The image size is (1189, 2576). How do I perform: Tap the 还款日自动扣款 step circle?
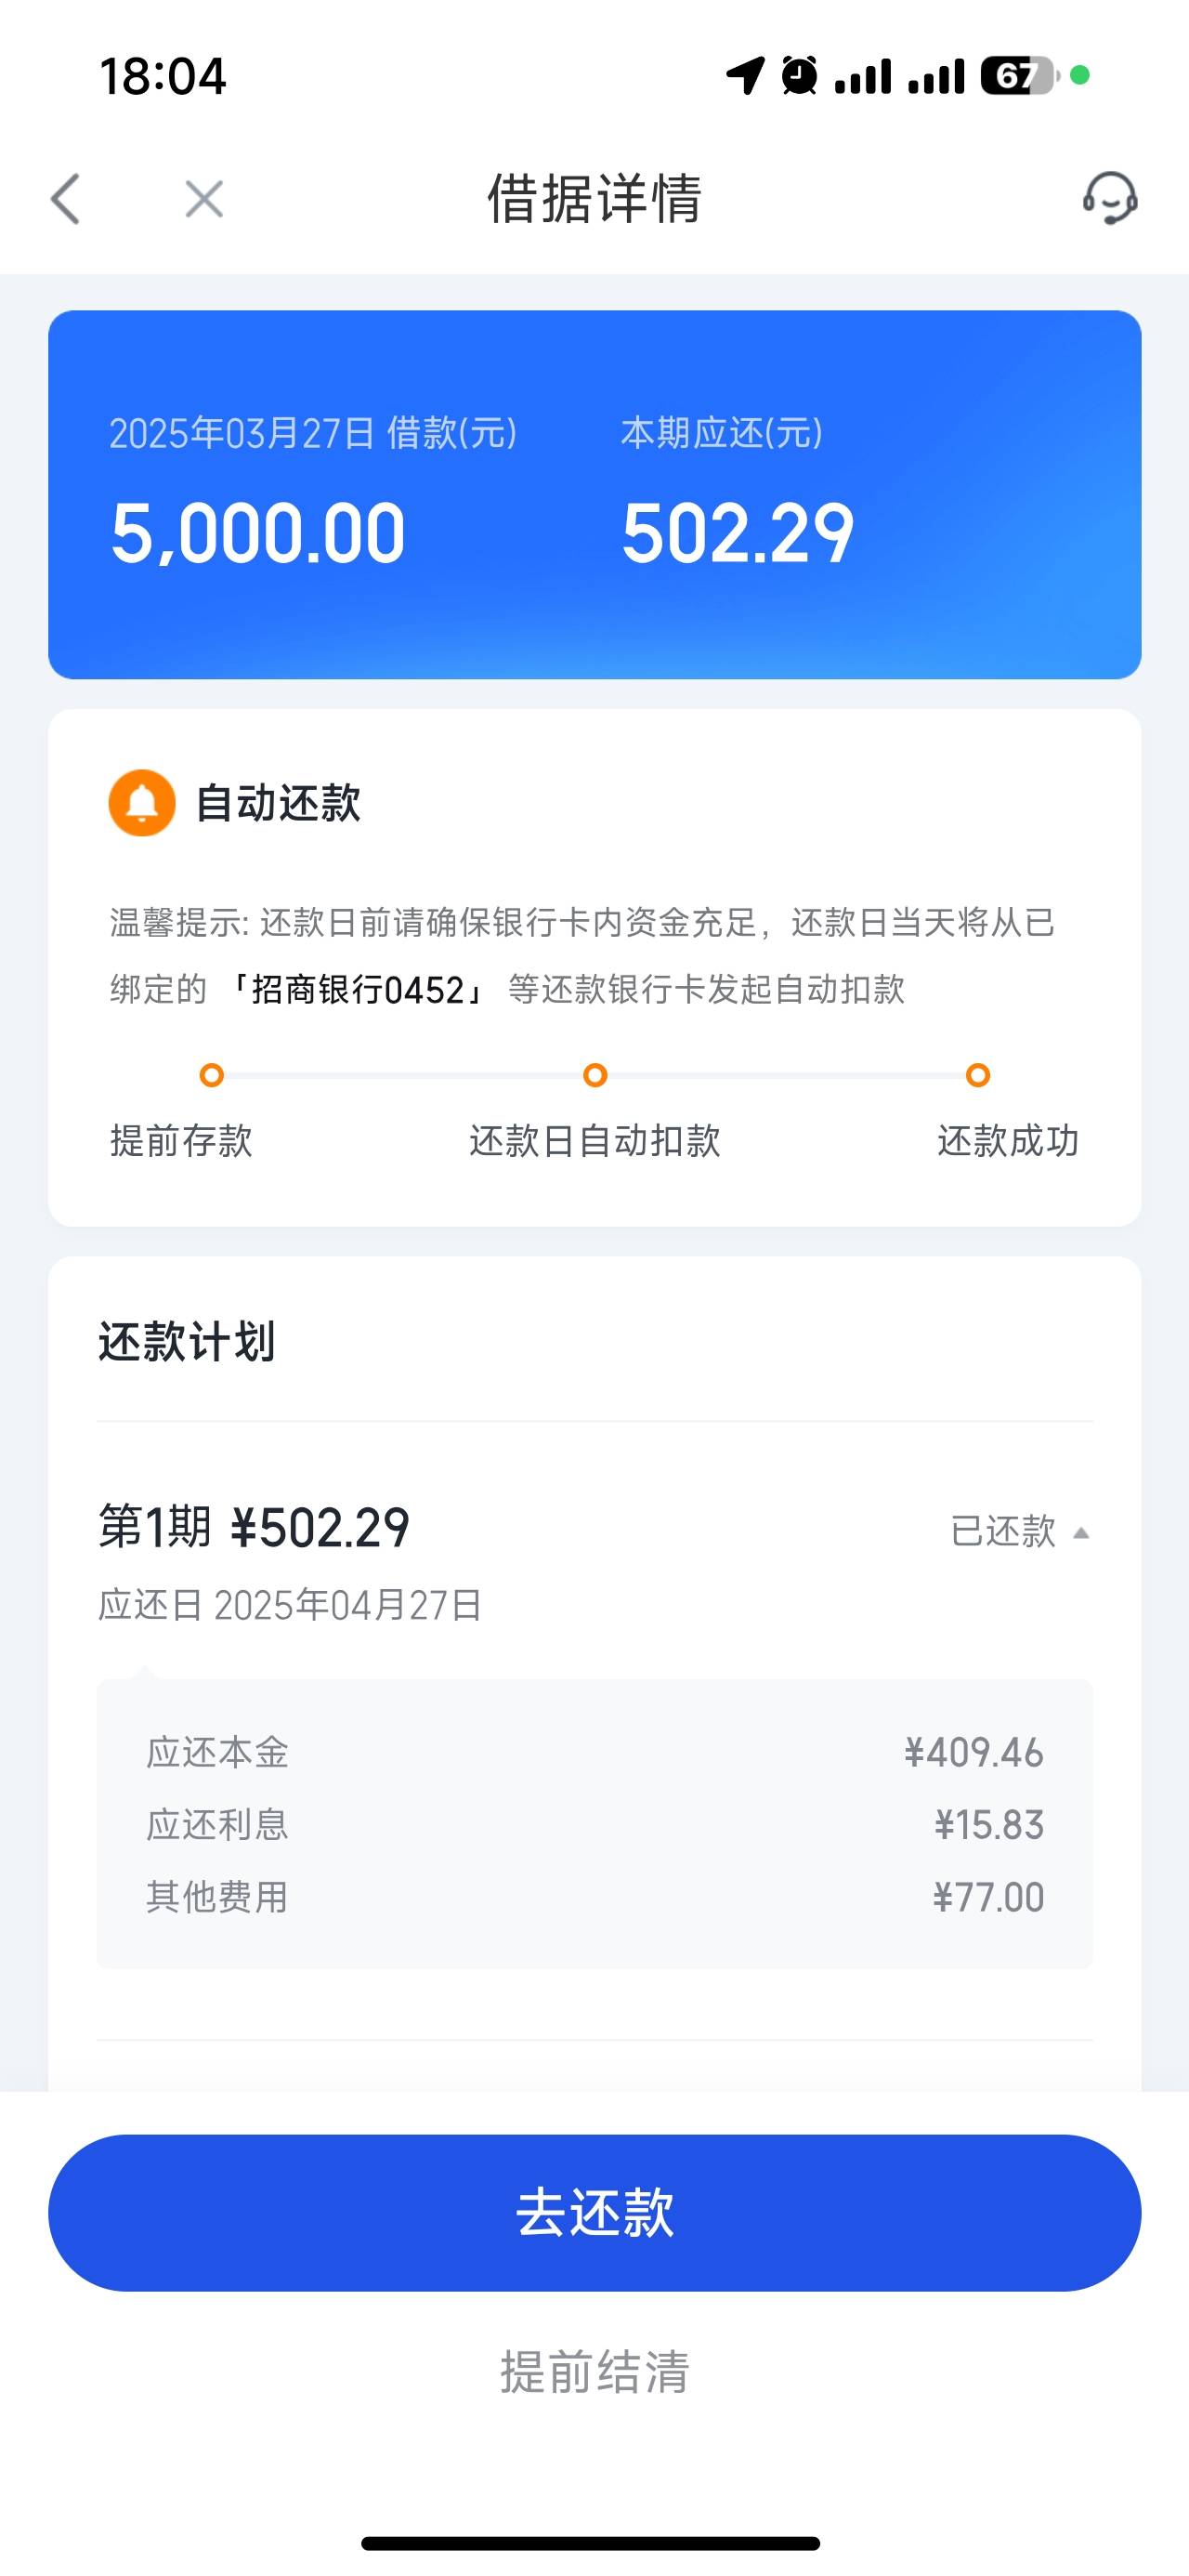coord(595,1075)
